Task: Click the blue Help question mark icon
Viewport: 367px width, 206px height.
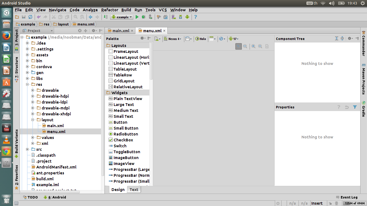Action: (196, 17)
